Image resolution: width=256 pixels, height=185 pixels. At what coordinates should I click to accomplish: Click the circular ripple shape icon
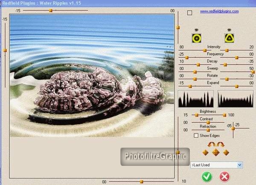pos(196,38)
